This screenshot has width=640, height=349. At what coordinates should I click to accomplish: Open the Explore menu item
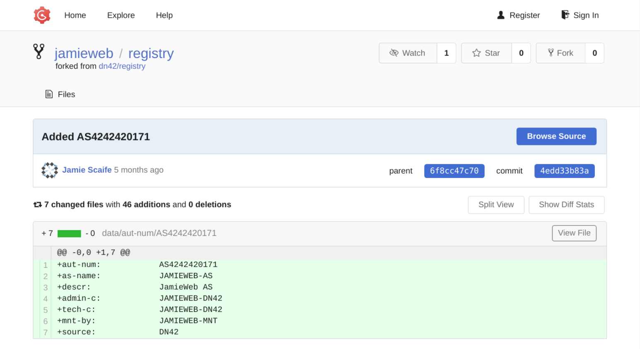coord(121,15)
